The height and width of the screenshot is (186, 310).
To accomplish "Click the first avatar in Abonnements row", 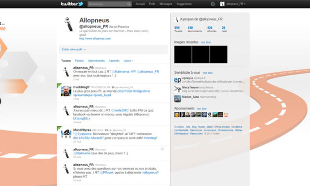I will pos(177,115).
